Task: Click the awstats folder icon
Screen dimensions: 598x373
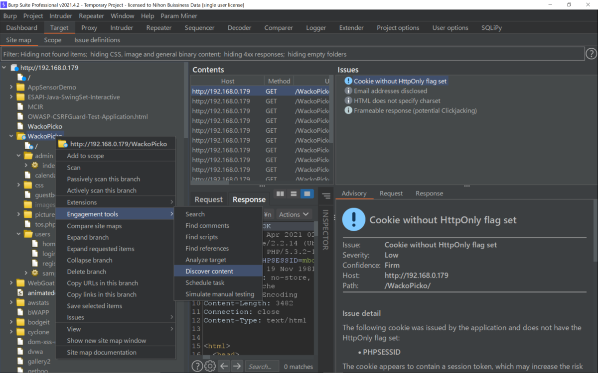Action: coord(20,302)
